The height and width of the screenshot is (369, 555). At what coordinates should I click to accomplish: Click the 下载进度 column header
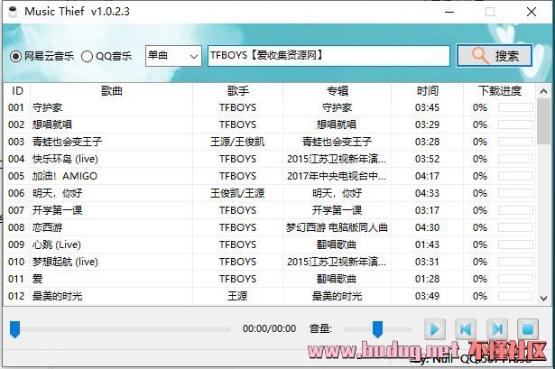click(x=500, y=91)
